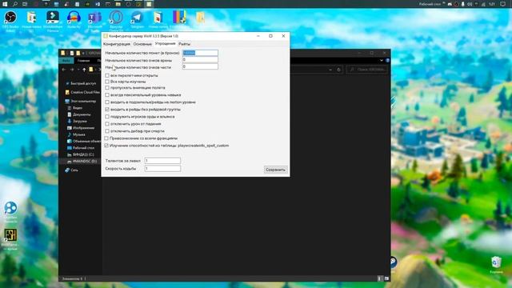Open the Recycle Bin on desktop

click(496, 262)
